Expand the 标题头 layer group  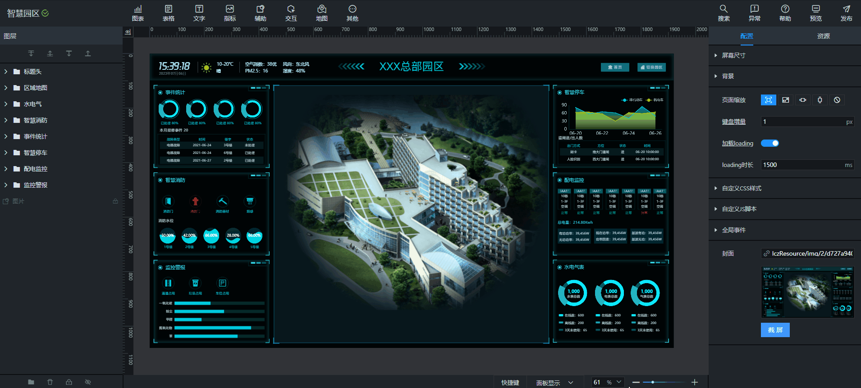coord(6,72)
